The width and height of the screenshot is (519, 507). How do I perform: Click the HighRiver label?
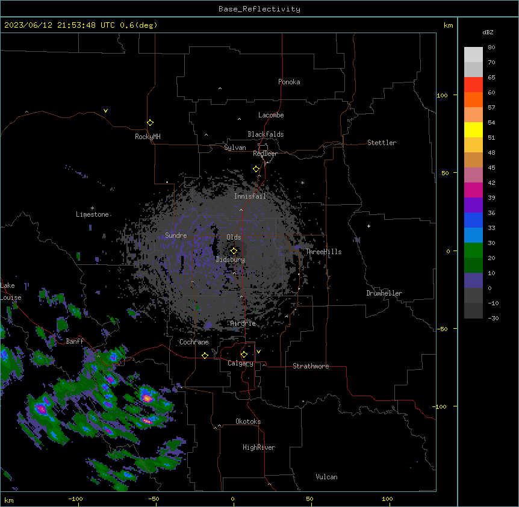click(259, 447)
